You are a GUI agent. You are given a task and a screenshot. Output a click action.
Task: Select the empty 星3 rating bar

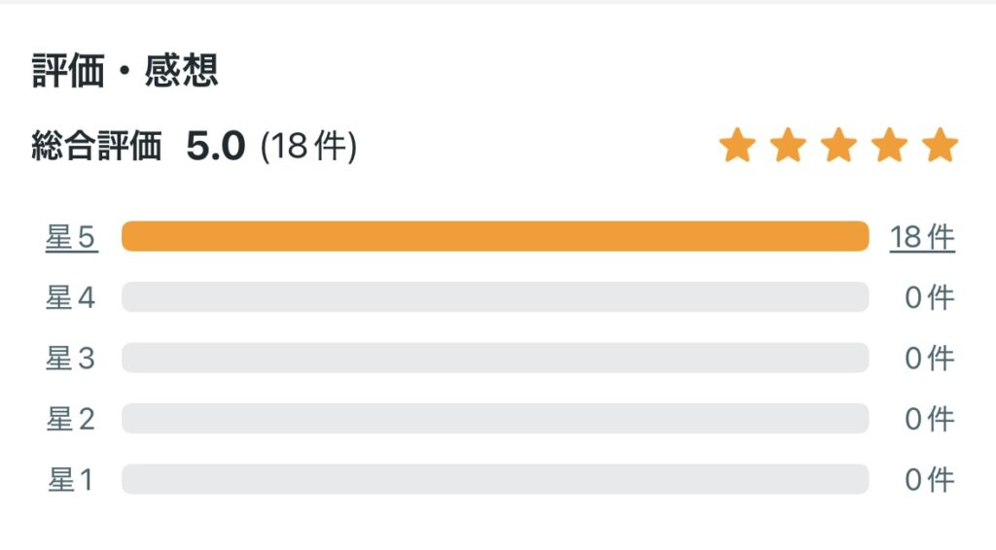pyautogui.click(x=495, y=358)
